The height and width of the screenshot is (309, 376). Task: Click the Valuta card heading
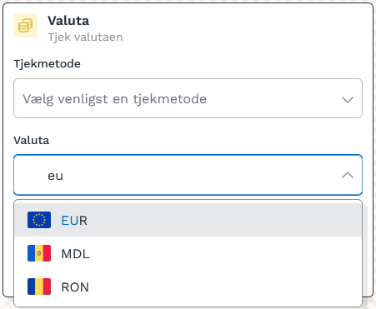(68, 21)
